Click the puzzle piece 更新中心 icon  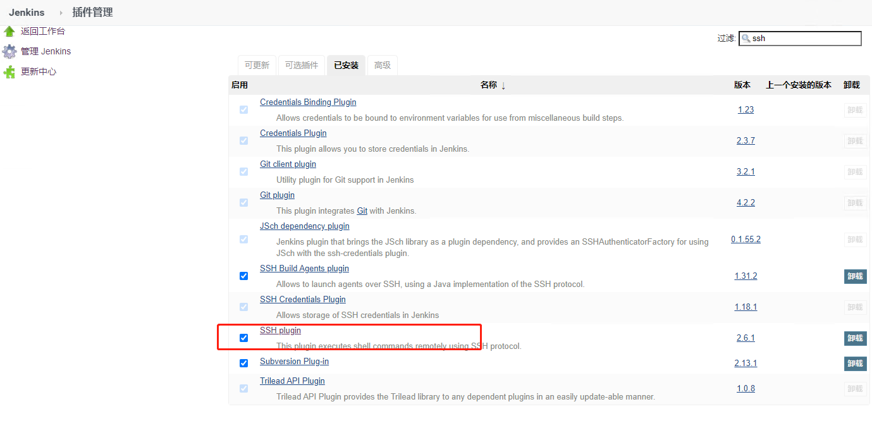(9, 72)
